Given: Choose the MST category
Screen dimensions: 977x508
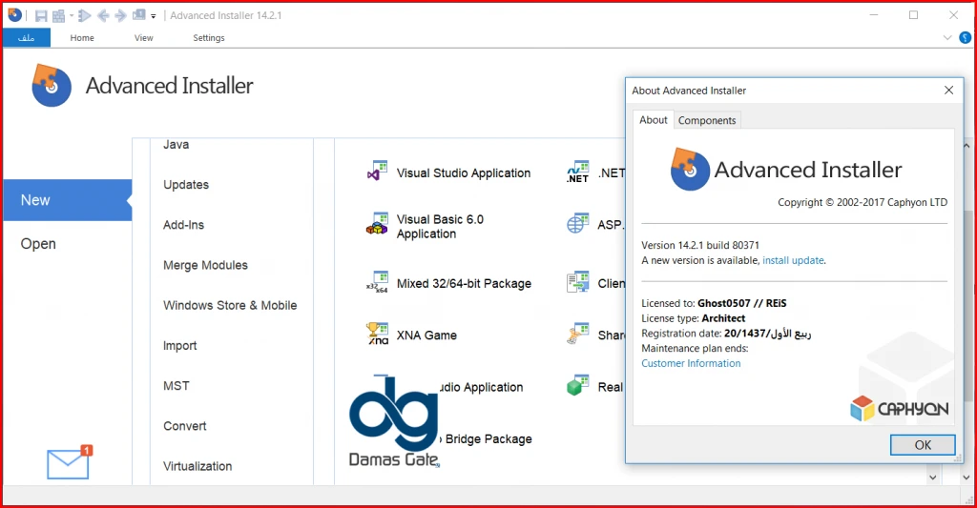Looking at the screenshot, I should (x=176, y=386).
